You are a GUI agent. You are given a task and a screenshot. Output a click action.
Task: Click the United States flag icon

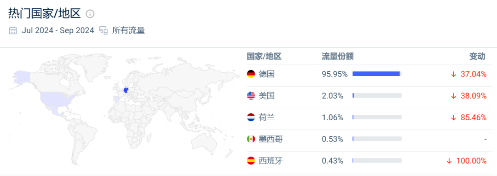pyautogui.click(x=251, y=95)
